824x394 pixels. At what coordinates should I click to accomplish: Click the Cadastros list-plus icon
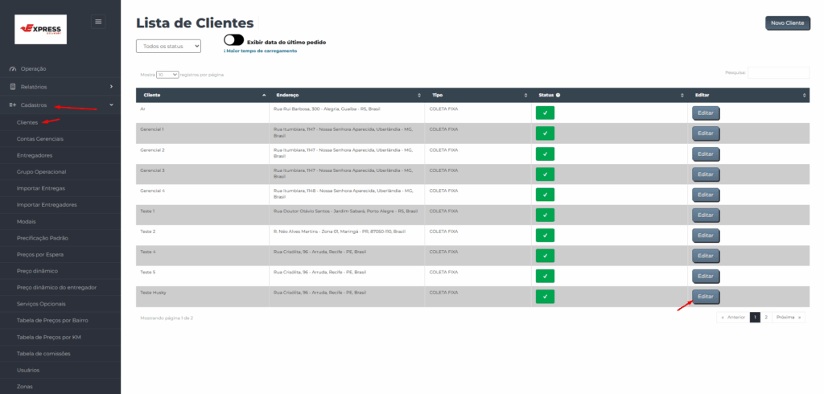(13, 105)
